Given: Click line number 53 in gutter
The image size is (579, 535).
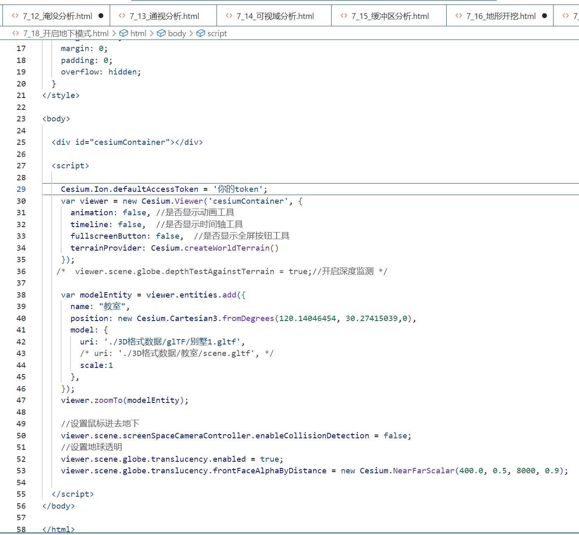Looking at the screenshot, I should click(21, 471).
